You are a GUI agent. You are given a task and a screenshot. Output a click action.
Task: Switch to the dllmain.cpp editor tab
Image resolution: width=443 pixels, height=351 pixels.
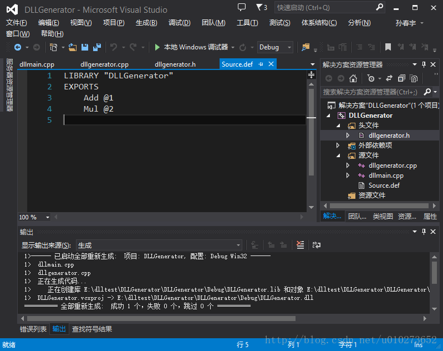[x=37, y=64]
